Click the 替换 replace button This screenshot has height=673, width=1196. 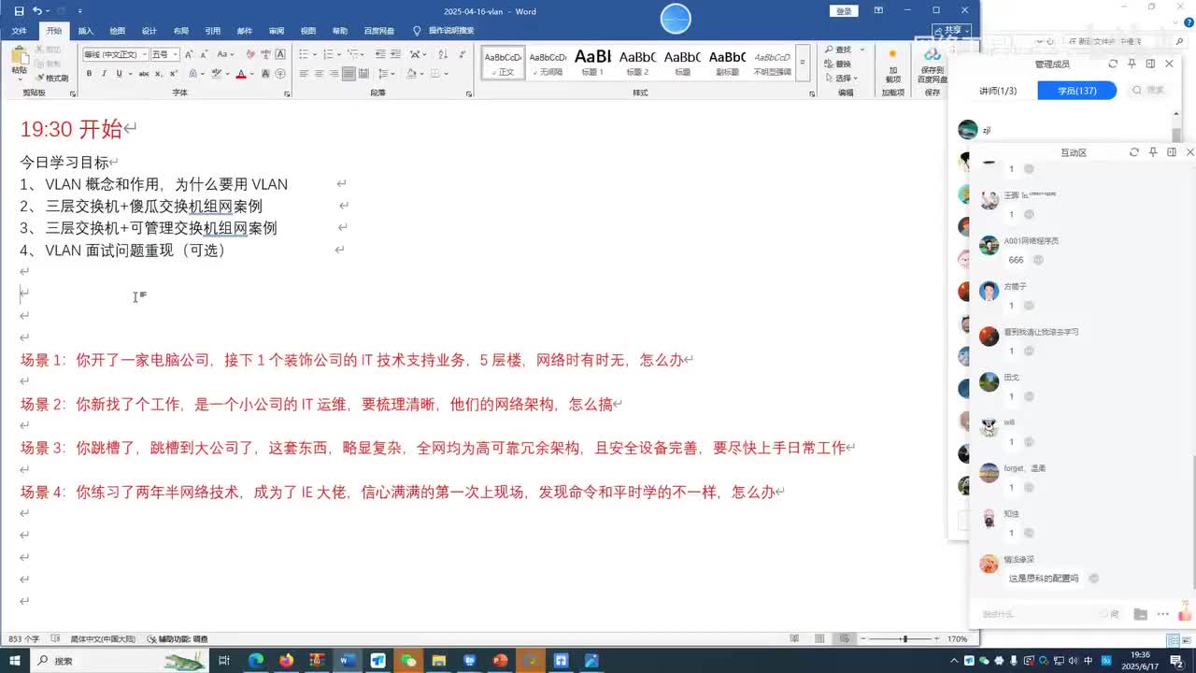click(837, 64)
